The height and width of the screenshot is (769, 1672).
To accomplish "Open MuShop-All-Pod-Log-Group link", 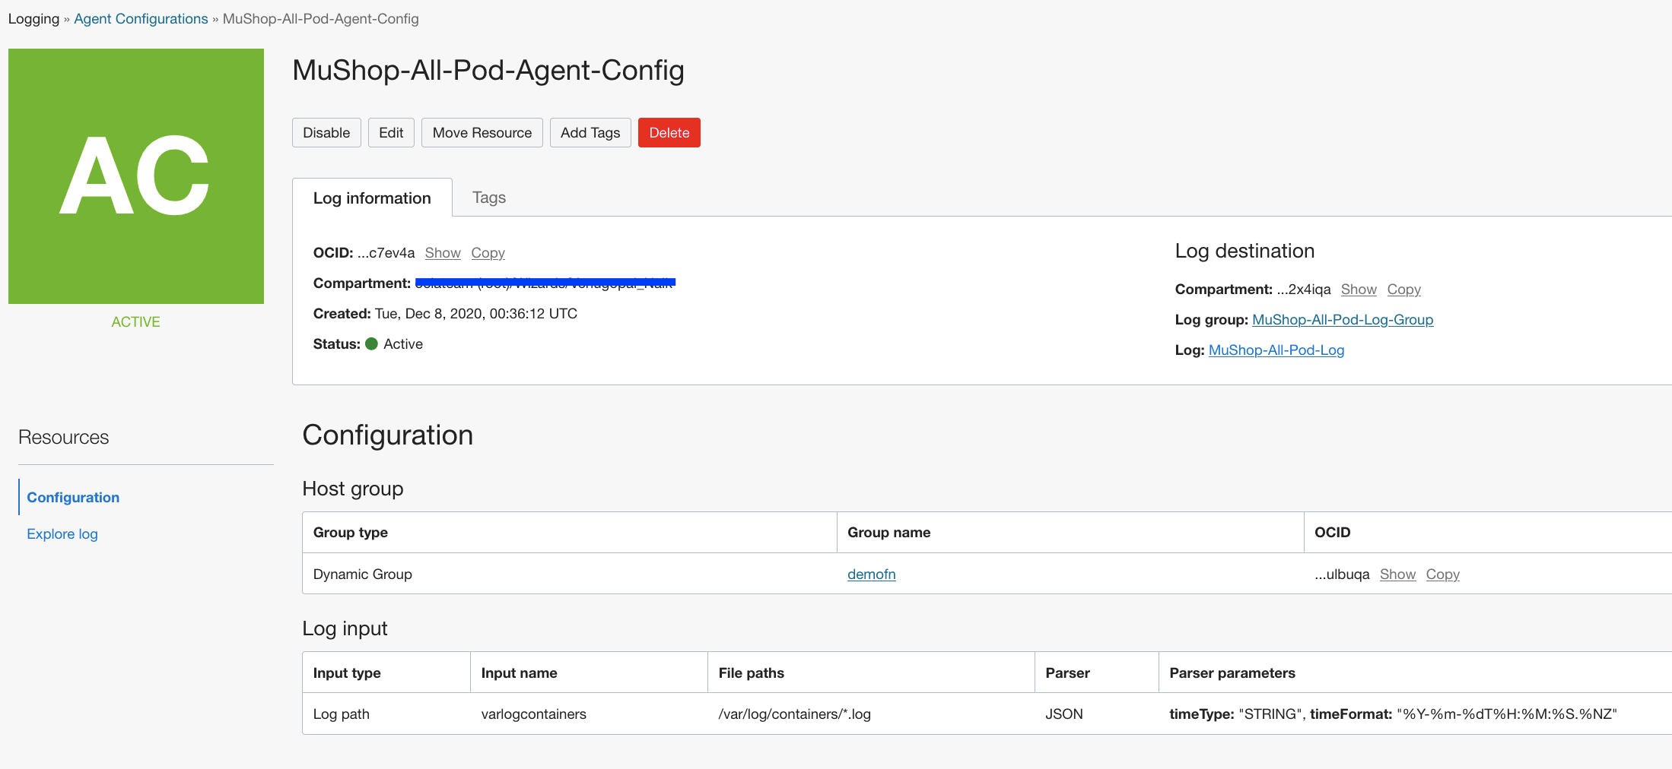I will [x=1343, y=320].
